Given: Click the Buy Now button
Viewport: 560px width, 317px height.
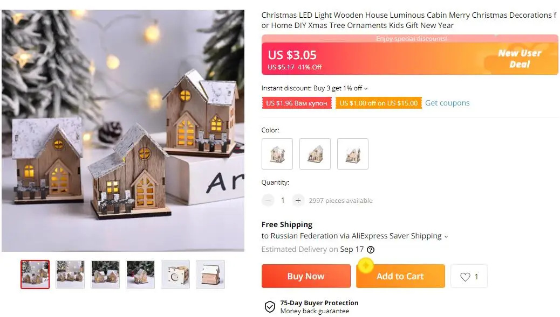Looking at the screenshot, I should click(306, 276).
